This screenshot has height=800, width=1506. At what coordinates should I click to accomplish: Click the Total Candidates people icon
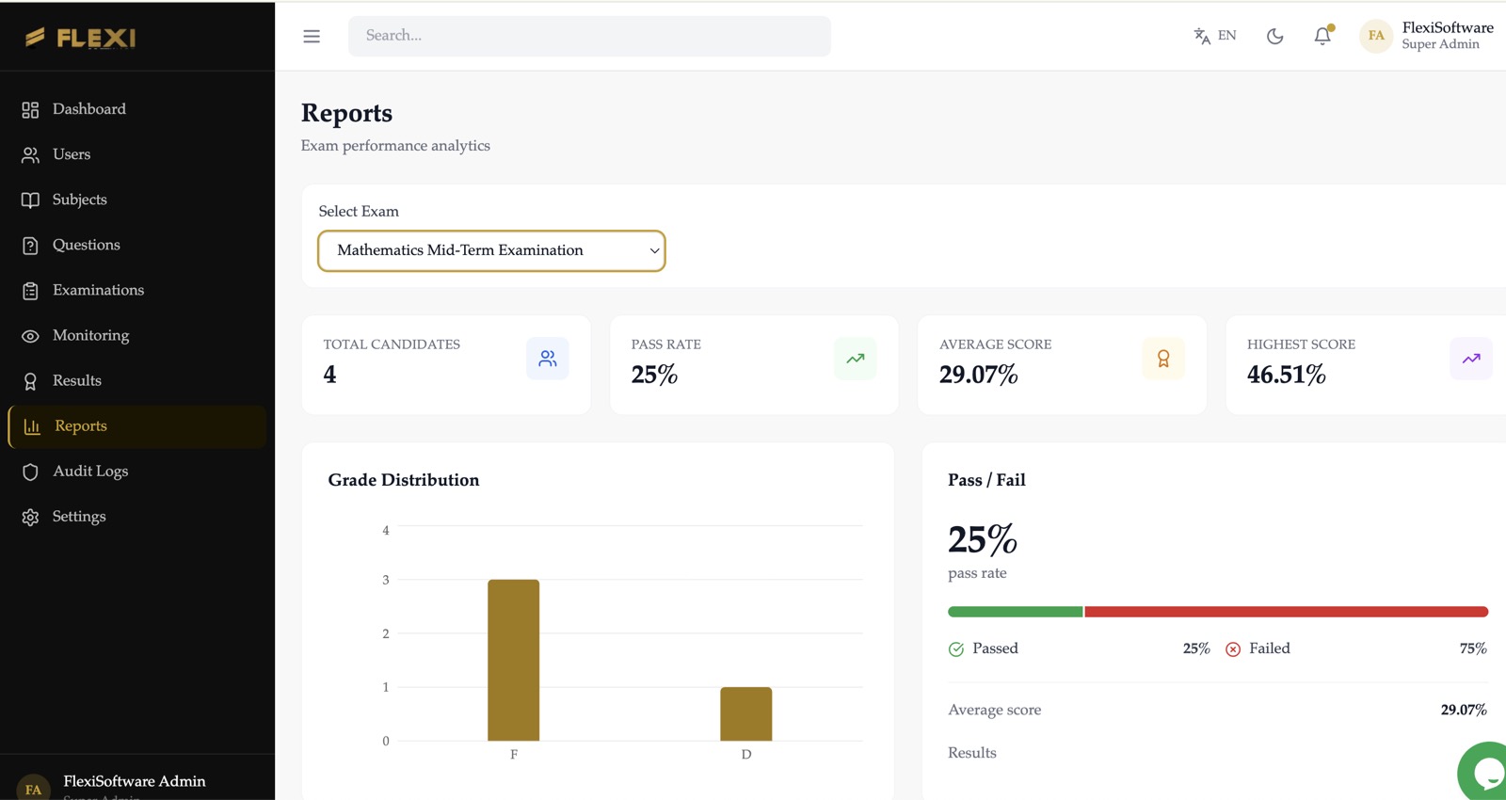(x=548, y=359)
